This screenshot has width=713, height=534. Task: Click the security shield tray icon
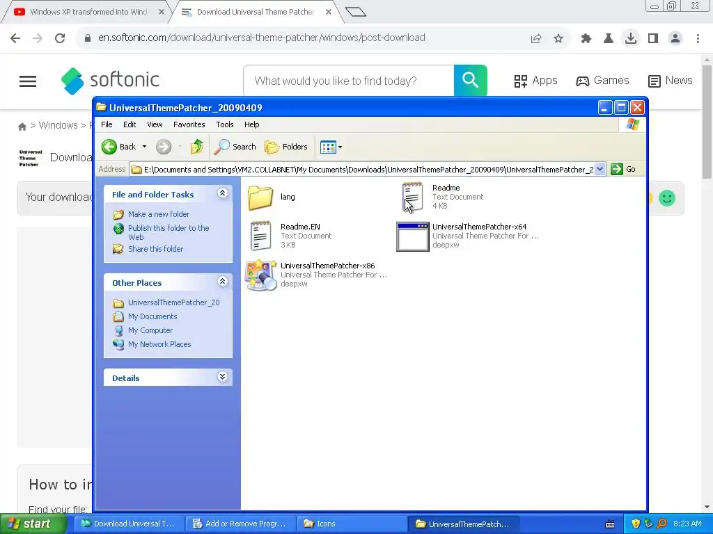[636, 524]
